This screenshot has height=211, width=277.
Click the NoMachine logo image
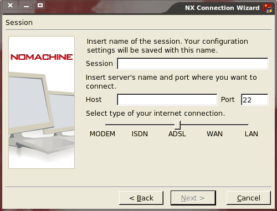[42, 57]
